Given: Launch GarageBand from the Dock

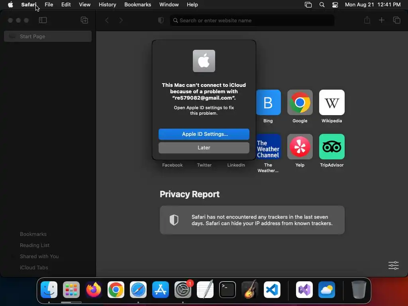Looking at the screenshot, I should [x=250, y=290].
